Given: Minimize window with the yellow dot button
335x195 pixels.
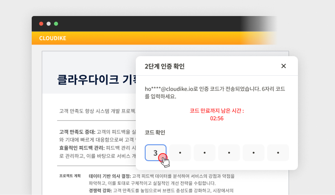Looking at the screenshot, I should click(x=49, y=24).
